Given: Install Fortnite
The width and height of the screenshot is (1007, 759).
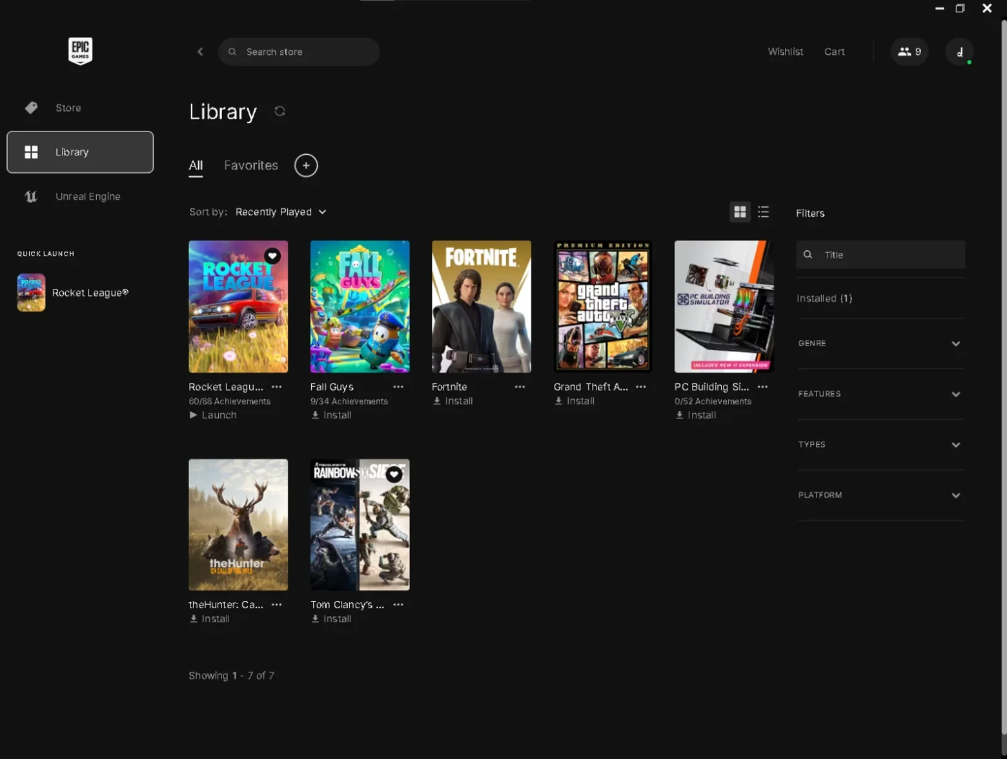Looking at the screenshot, I should 453,401.
